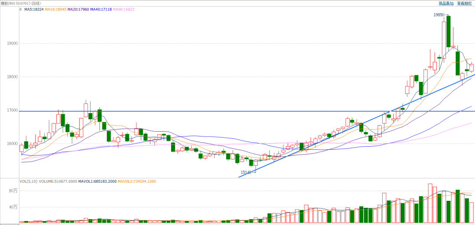475x225 pixels.
Task: Click the 40万 volume axis label
Action: pos(13,207)
